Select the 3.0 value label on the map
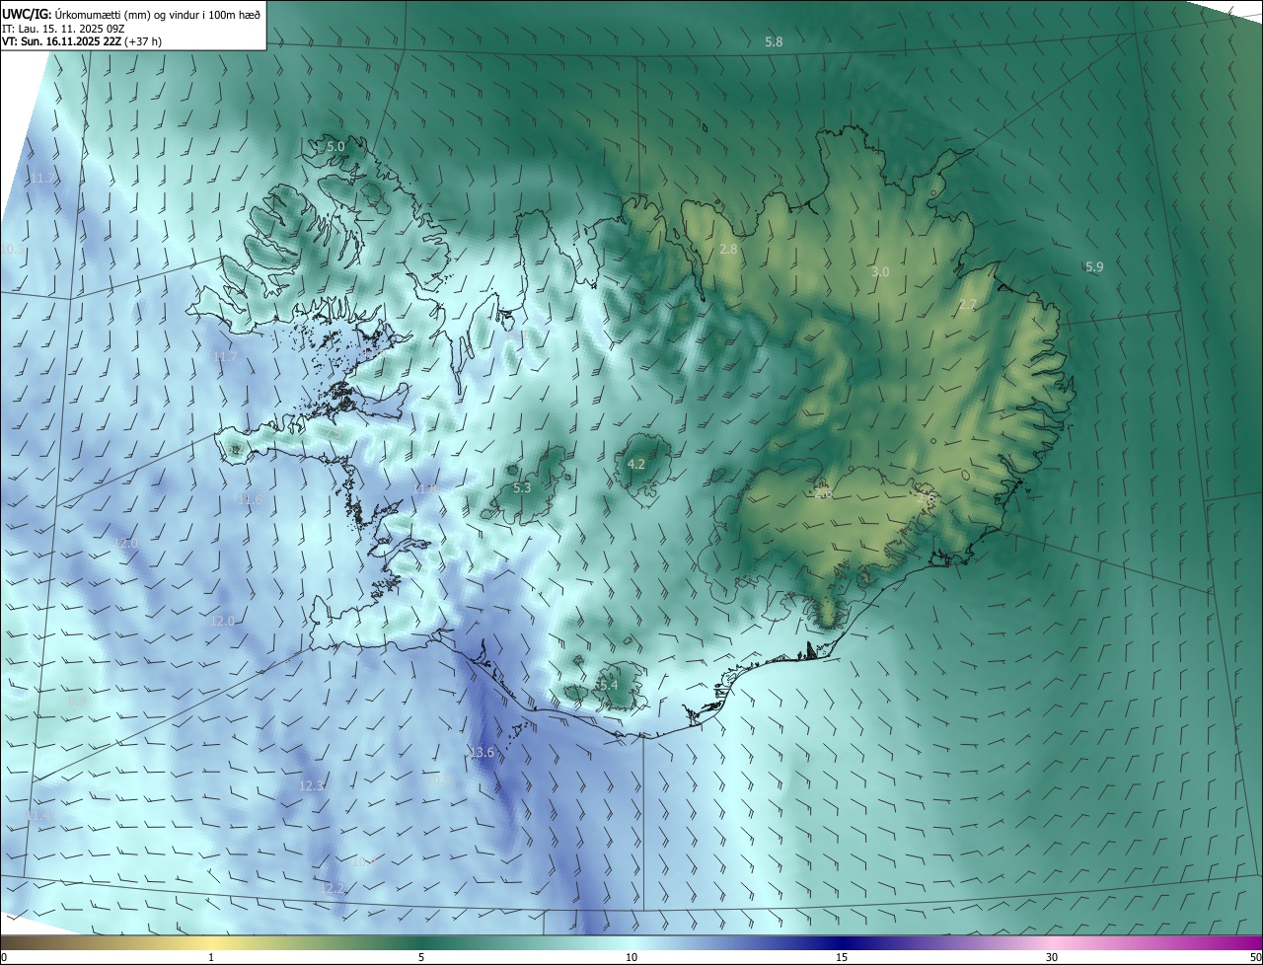1263x965 pixels. click(x=880, y=271)
